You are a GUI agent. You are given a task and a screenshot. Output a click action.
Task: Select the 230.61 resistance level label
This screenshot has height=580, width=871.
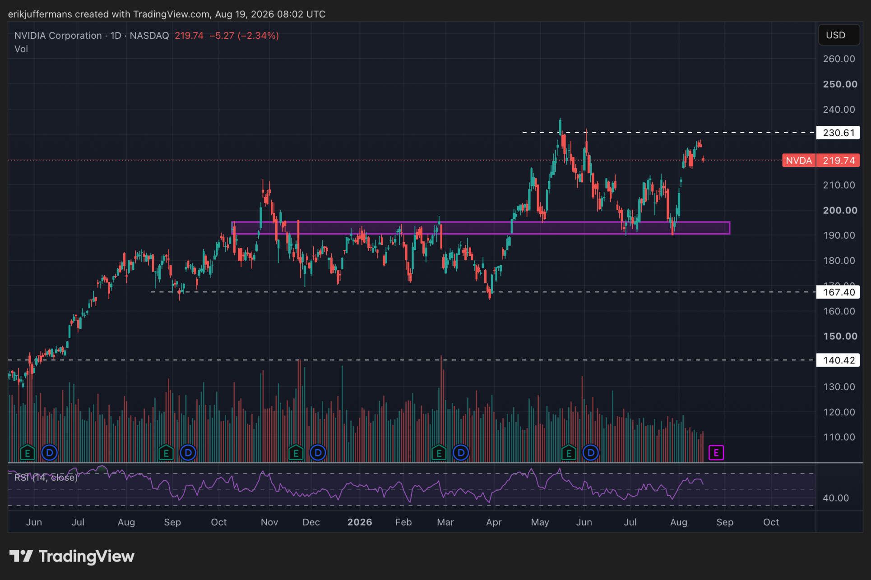(838, 133)
